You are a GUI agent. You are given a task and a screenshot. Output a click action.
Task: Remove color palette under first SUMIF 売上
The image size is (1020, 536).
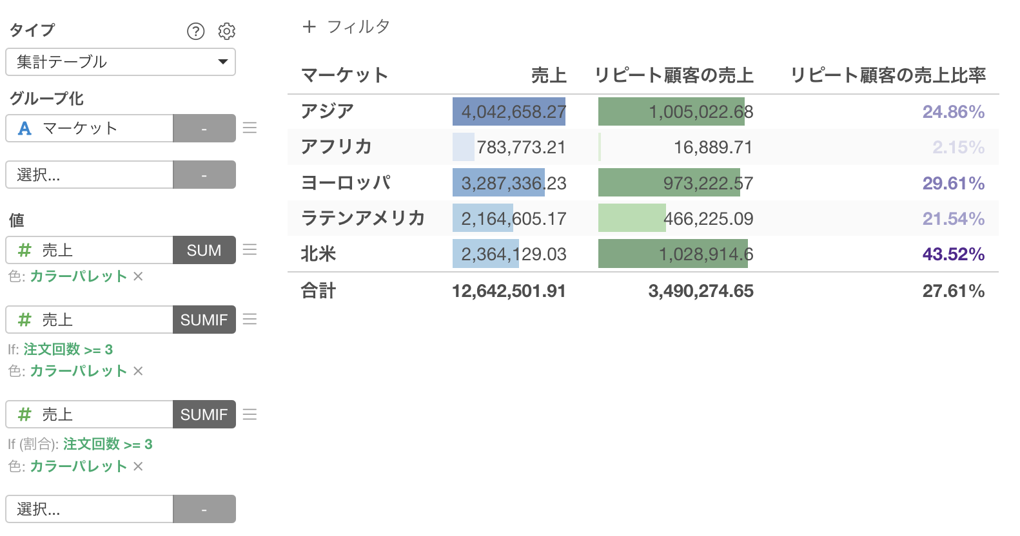pos(138,371)
